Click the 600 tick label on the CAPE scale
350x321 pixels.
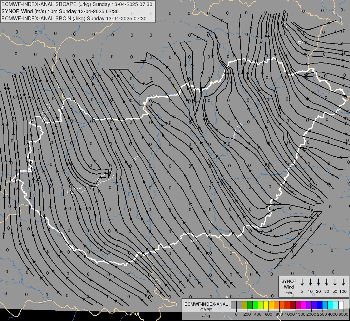click(x=268, y=314)
